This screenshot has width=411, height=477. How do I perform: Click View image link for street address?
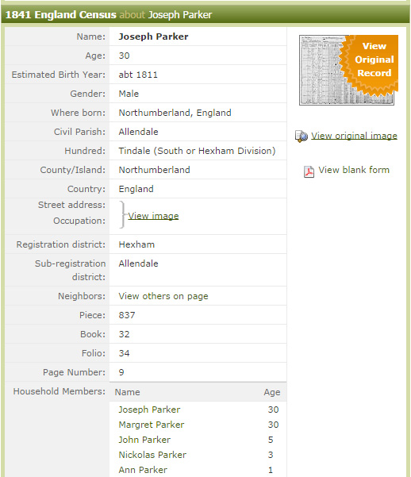153,216
